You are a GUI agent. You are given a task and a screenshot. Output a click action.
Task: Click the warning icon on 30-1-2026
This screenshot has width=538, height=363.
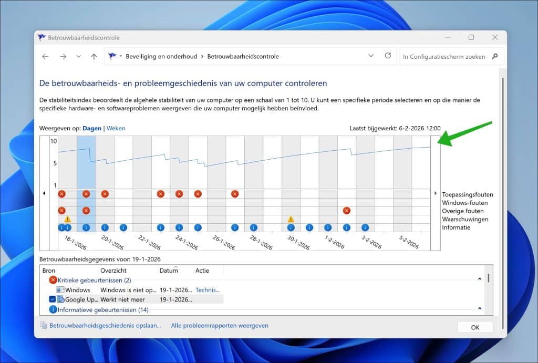click(291, 219)
